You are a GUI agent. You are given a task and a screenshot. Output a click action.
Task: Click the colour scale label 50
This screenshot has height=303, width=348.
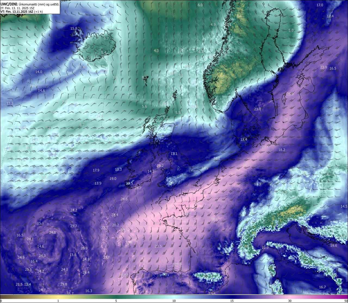pyautogui.click(x=346, y=301)
